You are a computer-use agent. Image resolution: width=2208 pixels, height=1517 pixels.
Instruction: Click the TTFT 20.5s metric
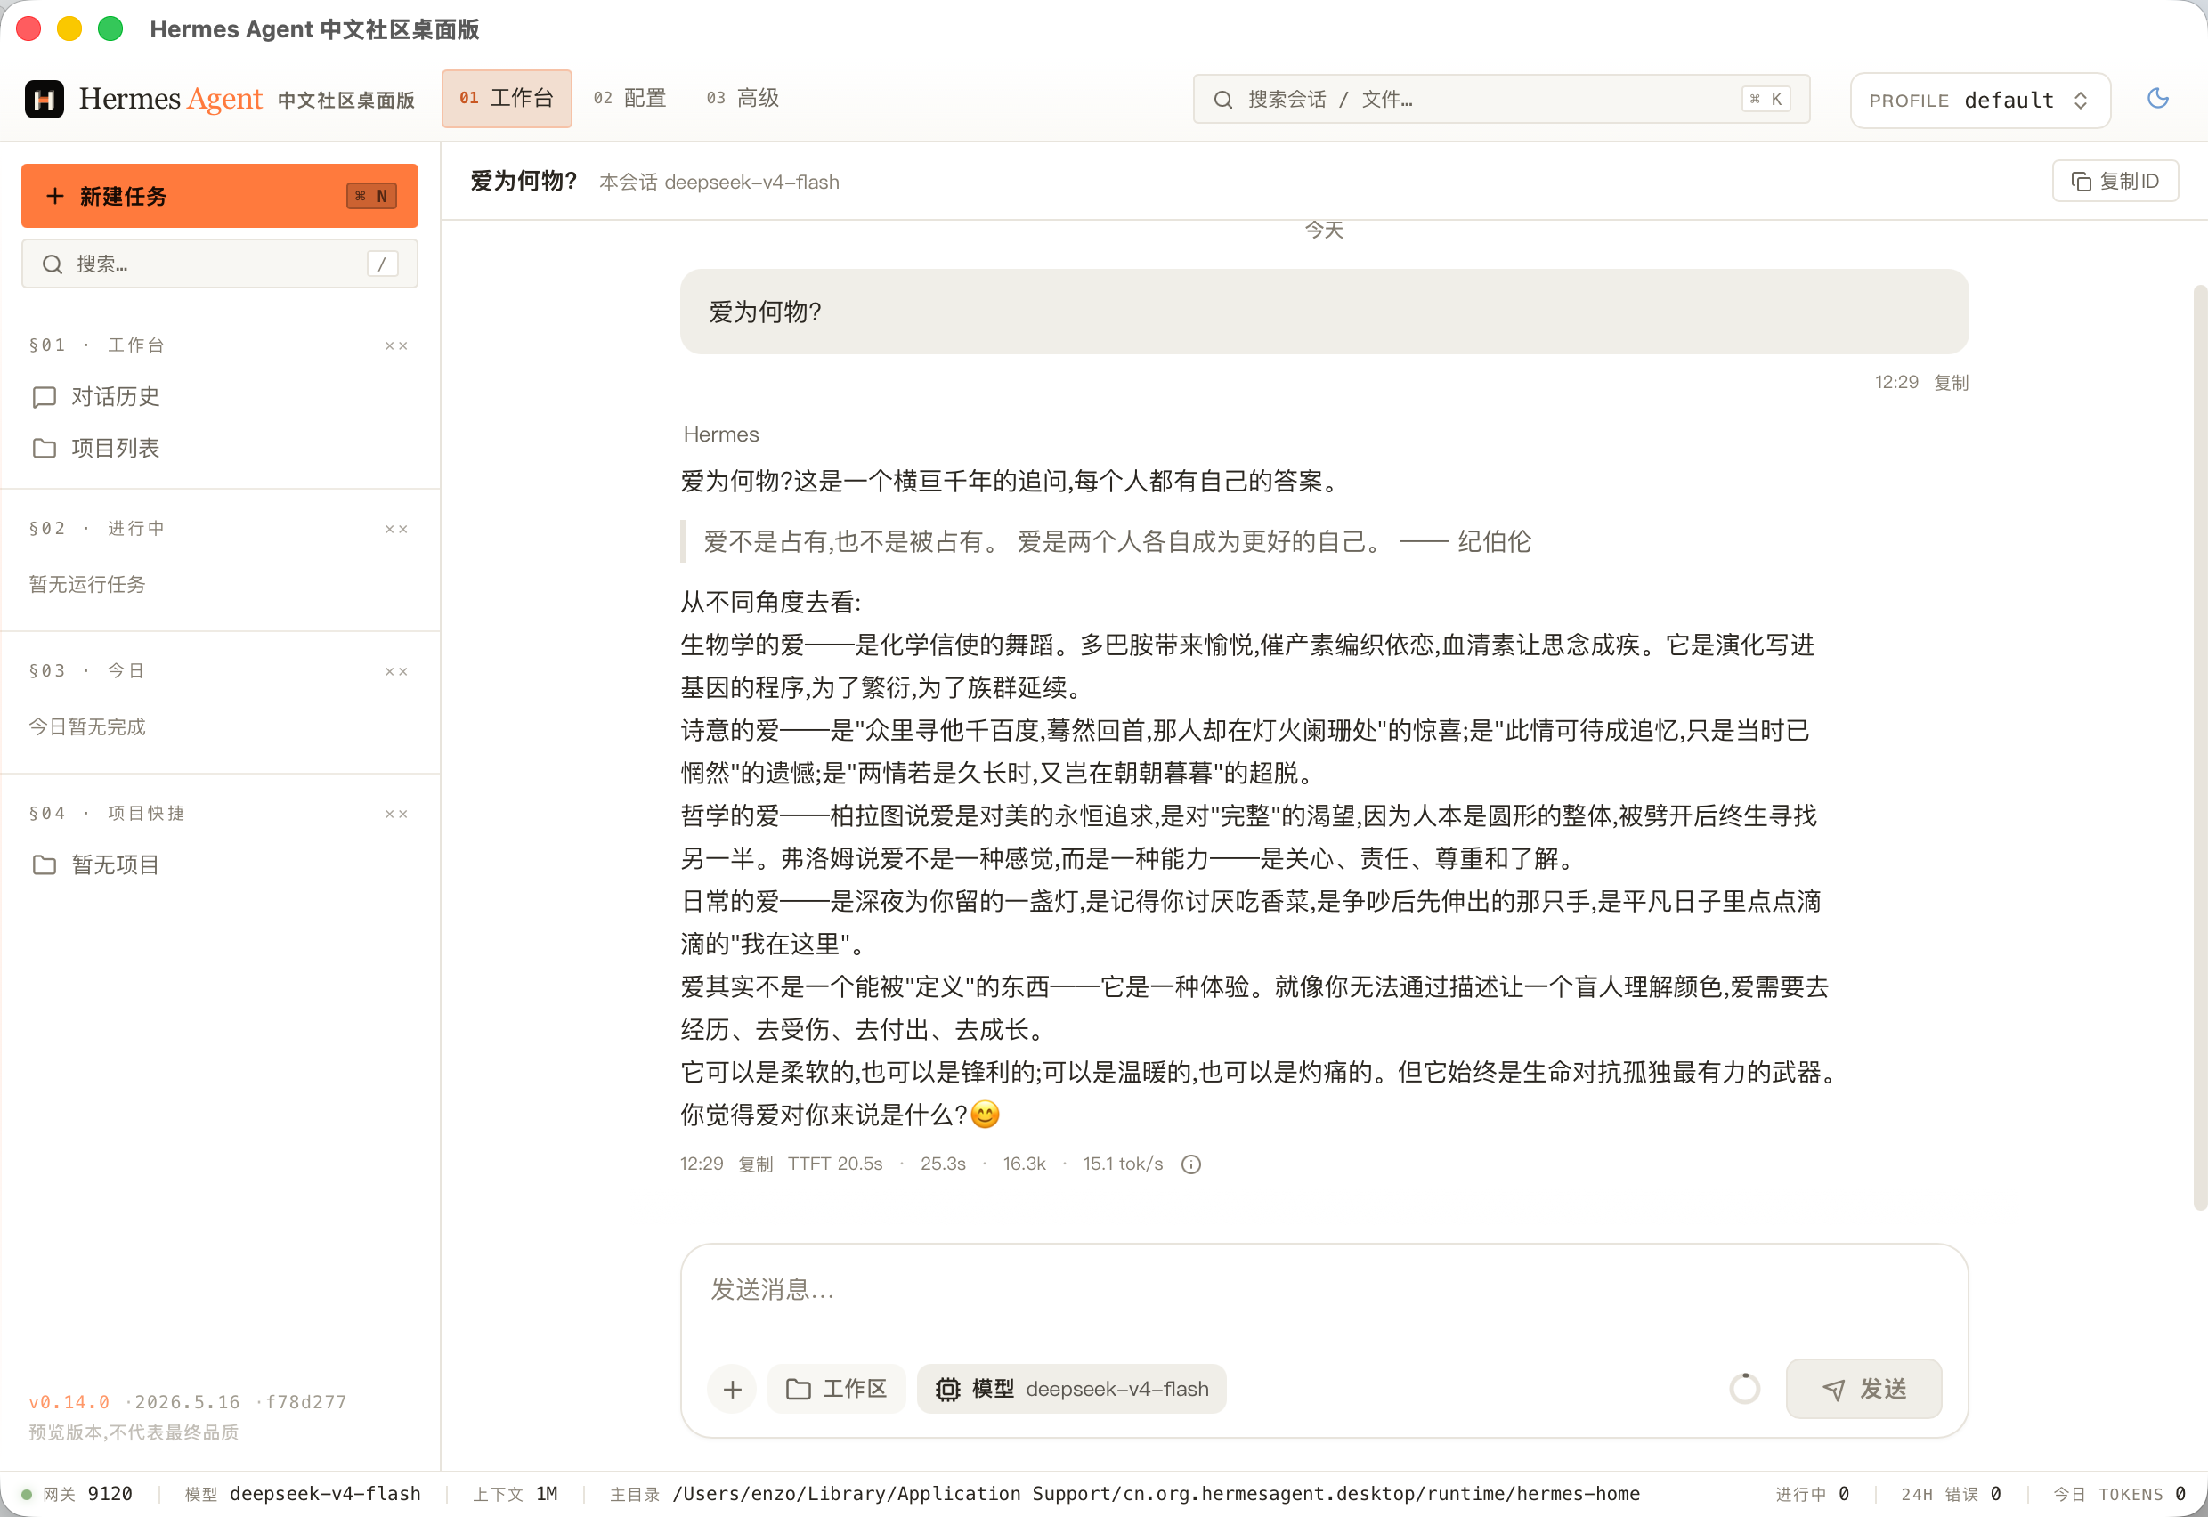[834, 1164]
